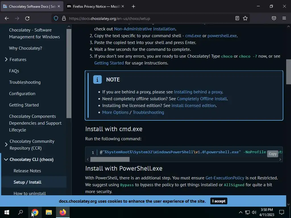Close the Firefox Privacy Notice tab
This screenshot has height=218, width=291.
point(123,6)
